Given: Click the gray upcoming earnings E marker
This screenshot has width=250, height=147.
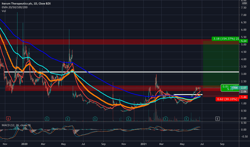Looking at the screenshot, I should (x=218, y=119).
